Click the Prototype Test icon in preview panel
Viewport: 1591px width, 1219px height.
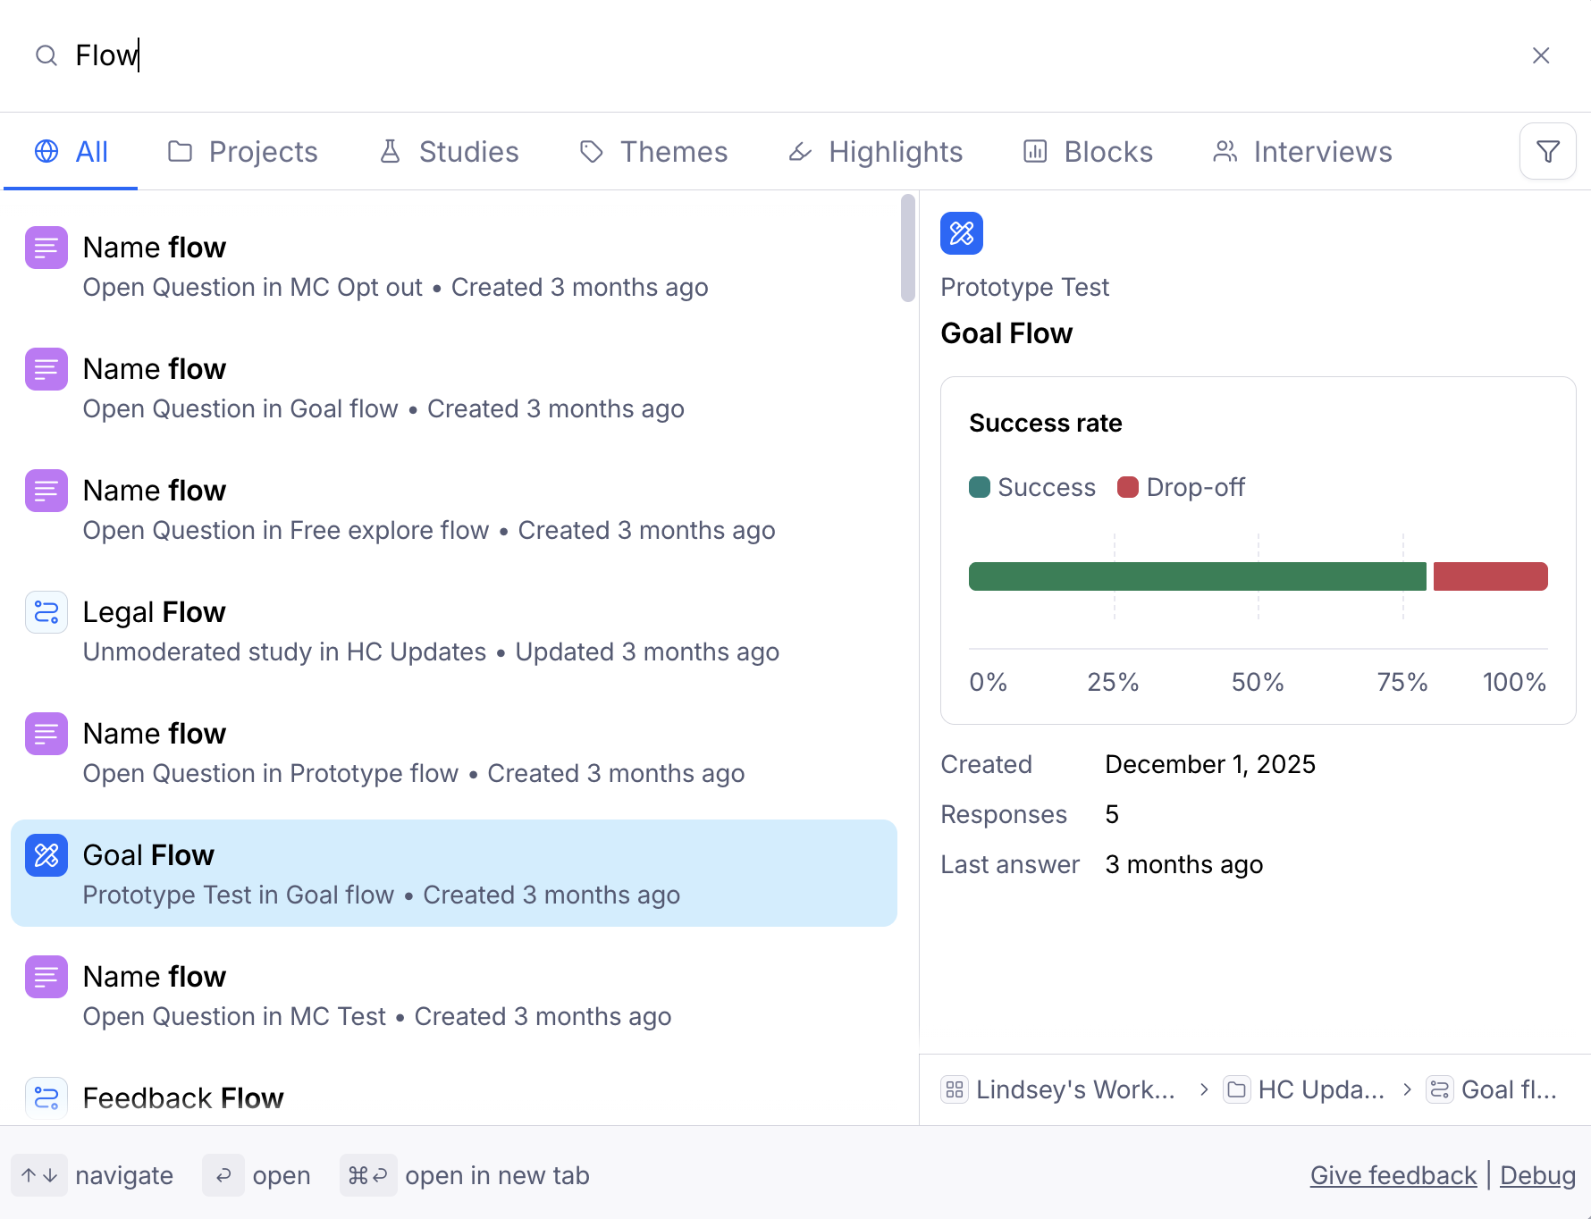(961, 233)
